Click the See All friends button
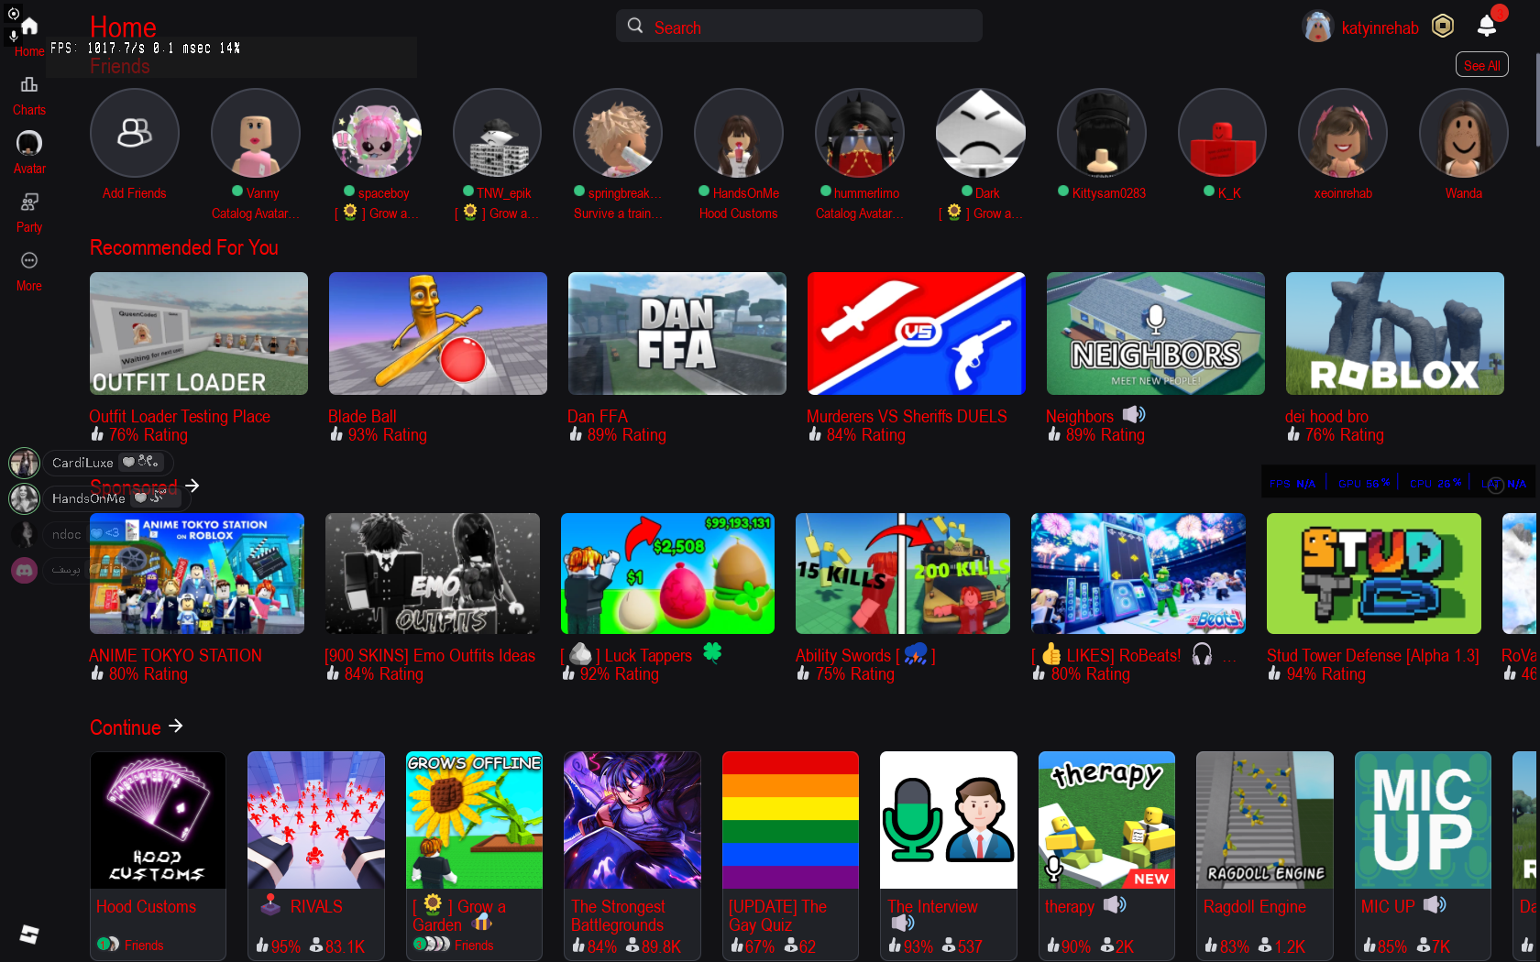 point(1481,65)
